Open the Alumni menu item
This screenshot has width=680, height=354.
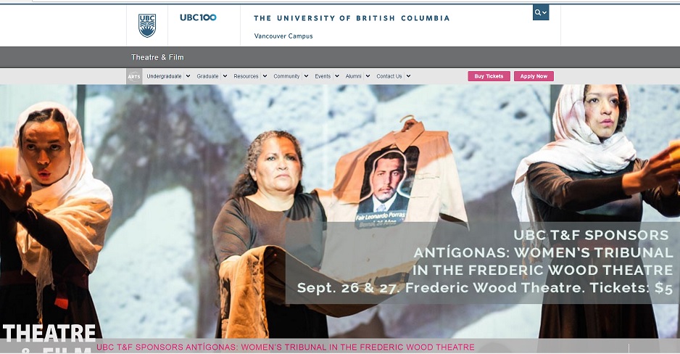click(354, 76)
